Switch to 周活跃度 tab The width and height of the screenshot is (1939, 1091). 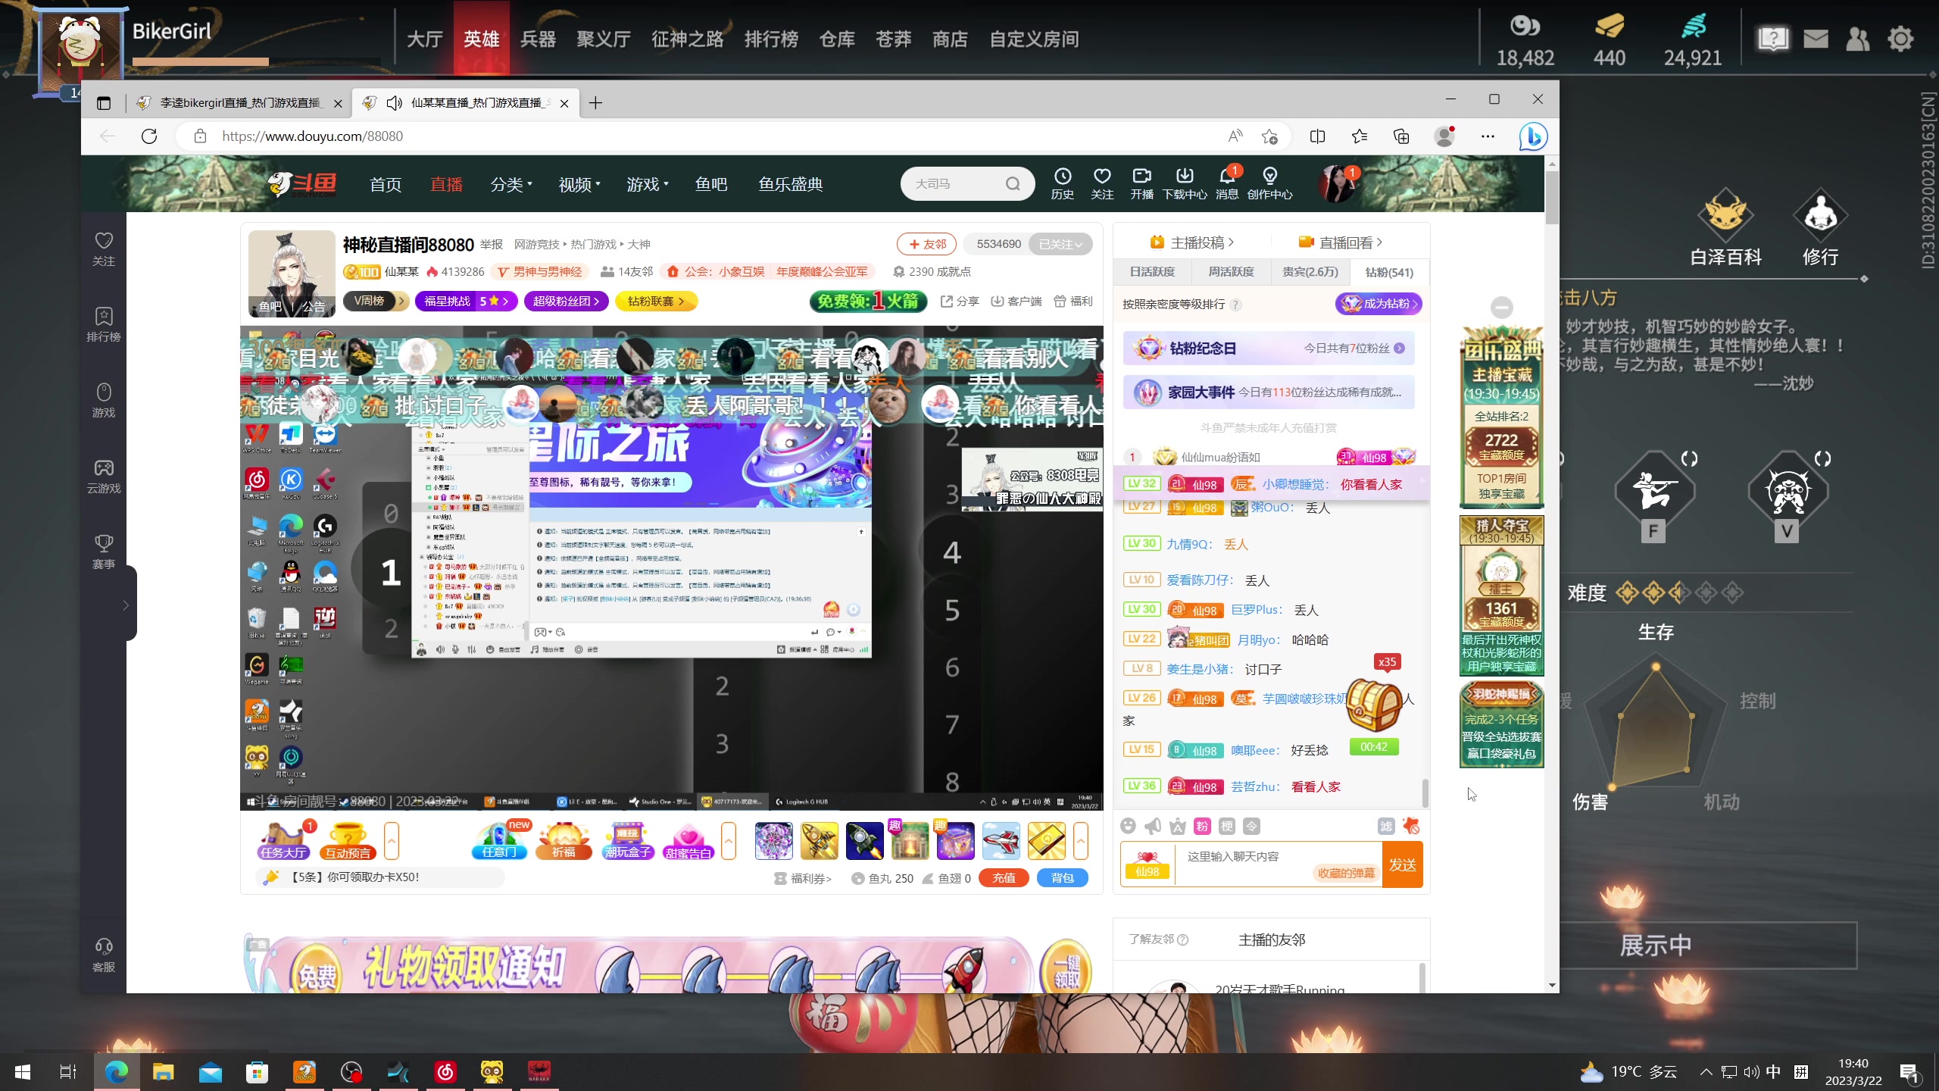click(1231, 272)
